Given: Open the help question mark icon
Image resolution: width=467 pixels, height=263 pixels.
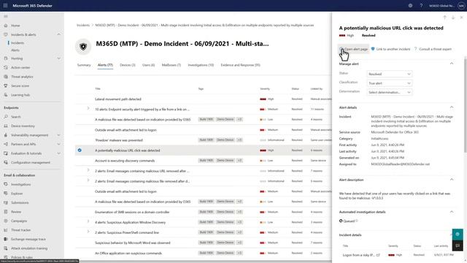Looking at the screenshot, I should 421,5.
